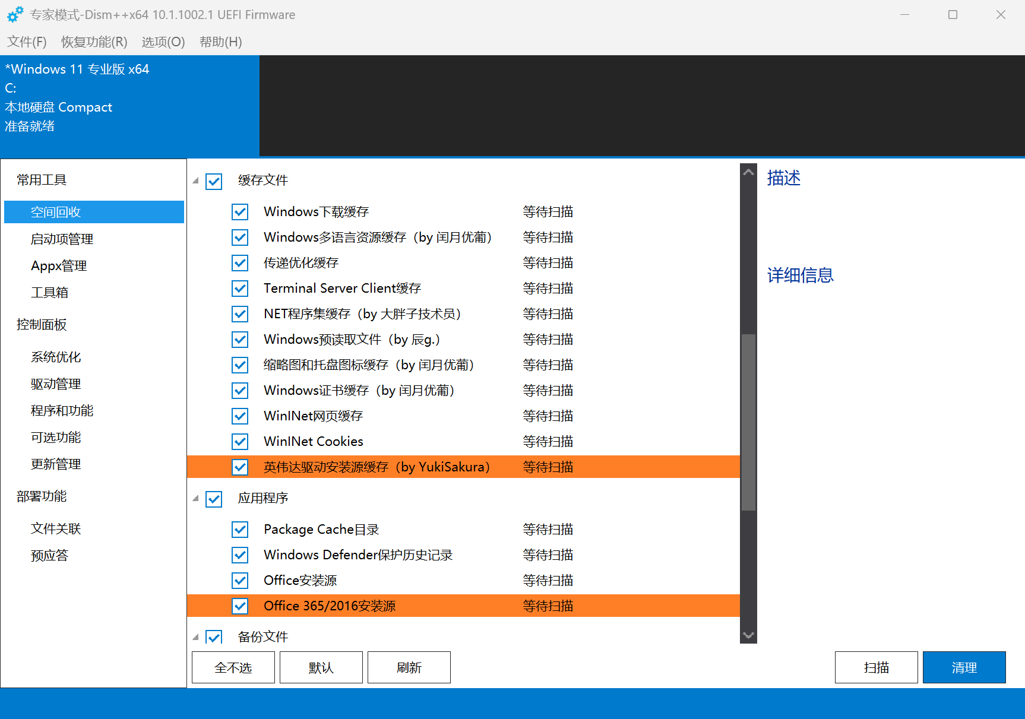
Task: Select the Windows 11 专业版 x64 image tile
Action: pyautogui.click(x=129, y=106)
